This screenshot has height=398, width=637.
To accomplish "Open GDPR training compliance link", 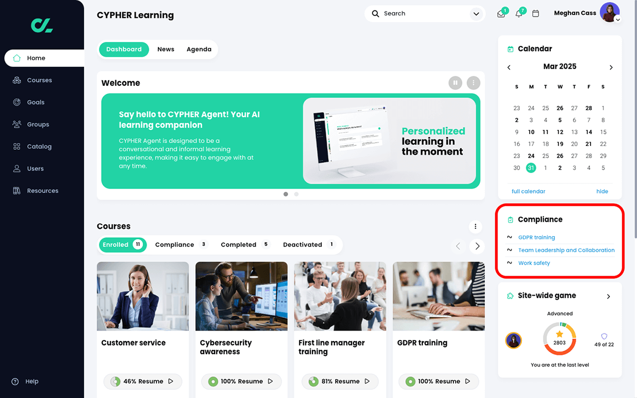I will [536, 238].
